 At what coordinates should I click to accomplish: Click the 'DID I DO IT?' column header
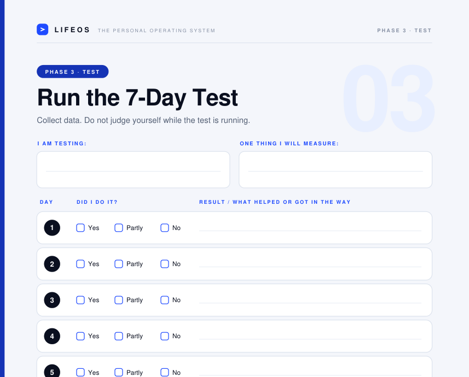click(97, 202)
